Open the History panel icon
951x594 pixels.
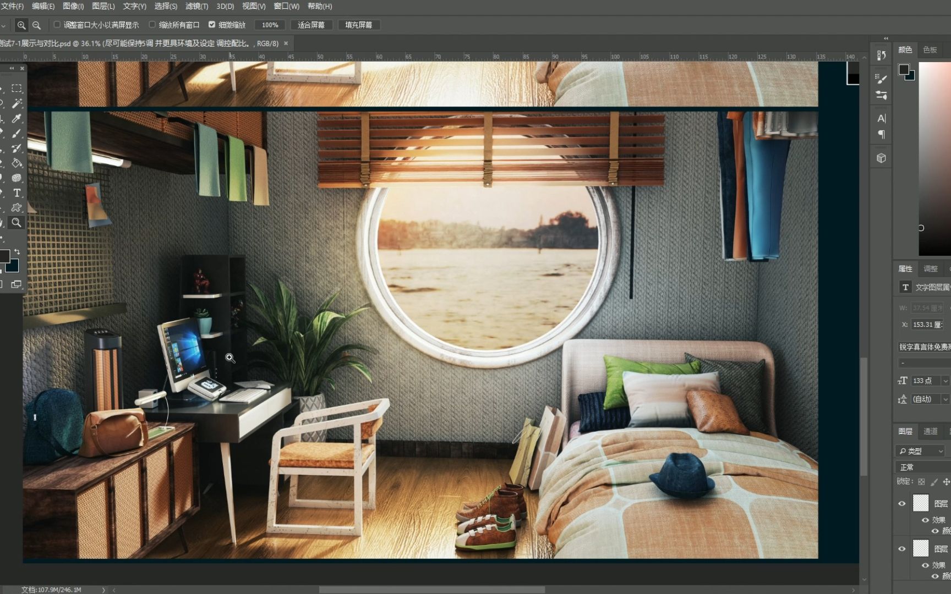[881, 55]
